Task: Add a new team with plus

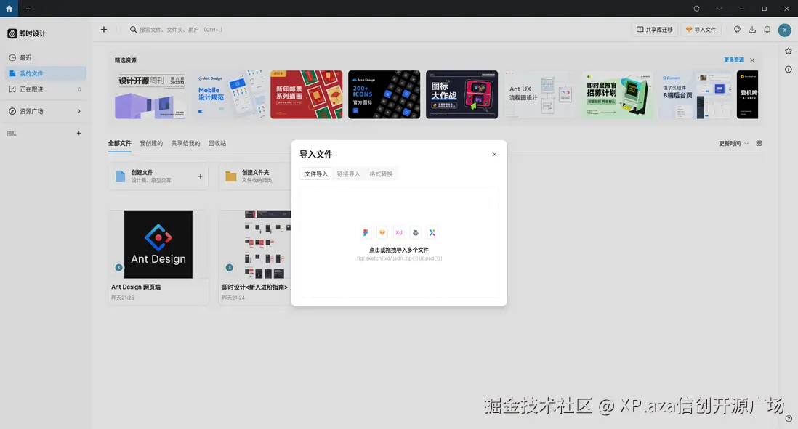Action: (79, 133)
